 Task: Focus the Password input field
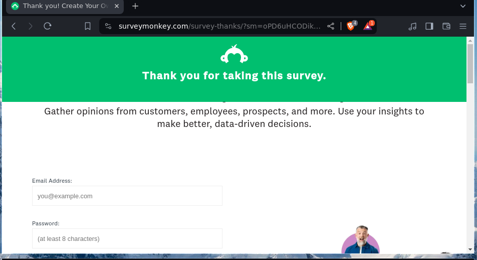(127, 238)
